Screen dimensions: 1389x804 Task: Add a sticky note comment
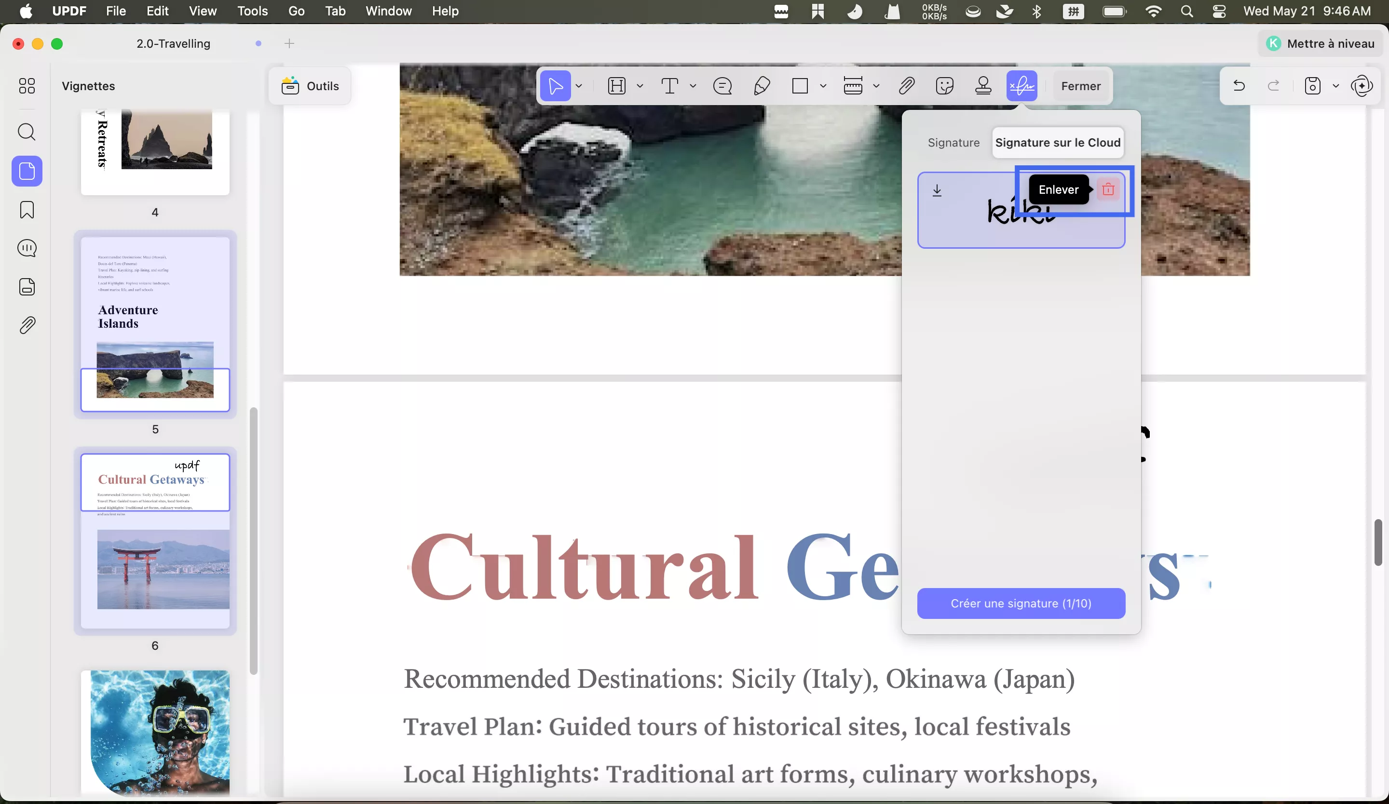(x=722, y=86)
